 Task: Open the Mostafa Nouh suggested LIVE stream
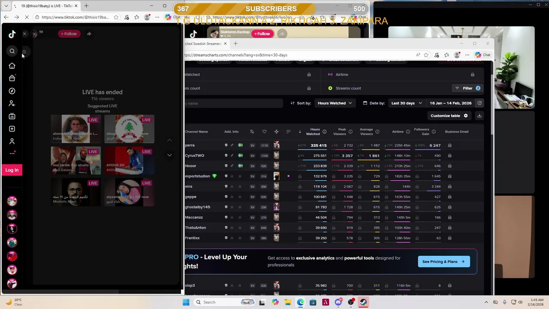click(76, 193)
